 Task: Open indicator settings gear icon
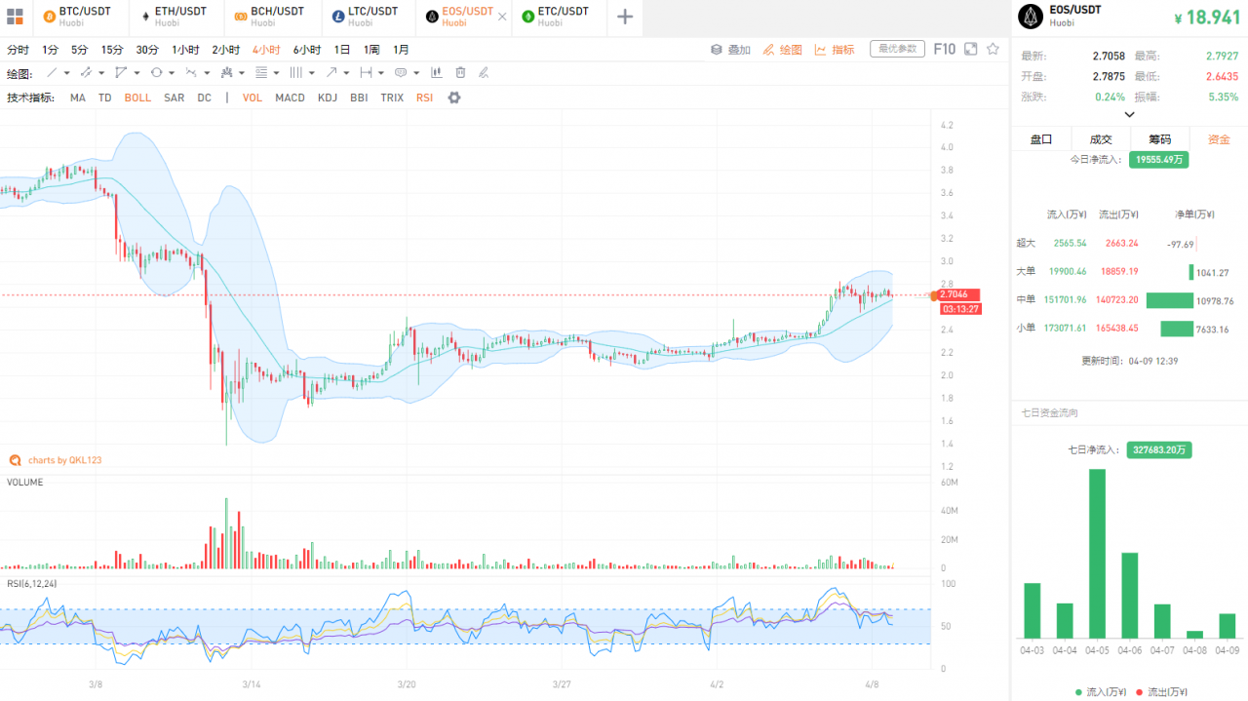click(453, 97)
